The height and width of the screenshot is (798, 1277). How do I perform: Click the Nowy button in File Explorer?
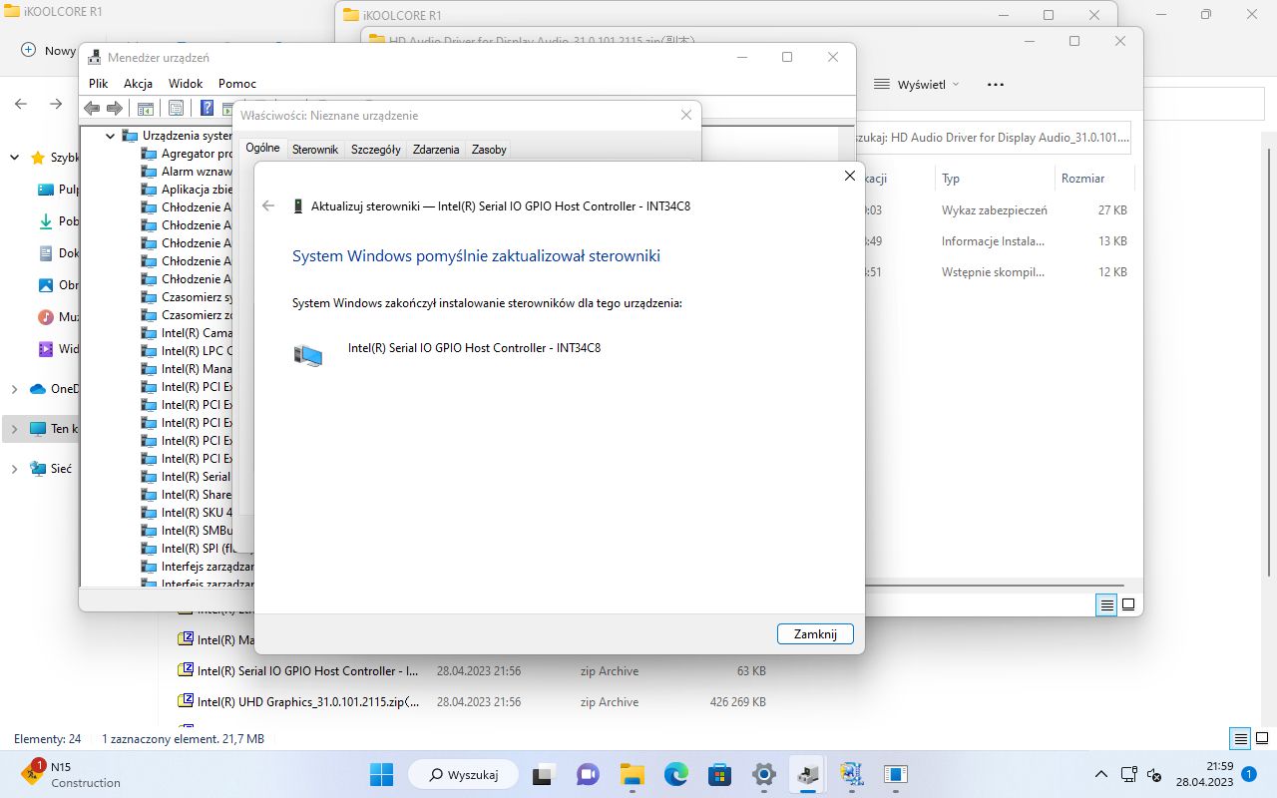click(49, 50)
